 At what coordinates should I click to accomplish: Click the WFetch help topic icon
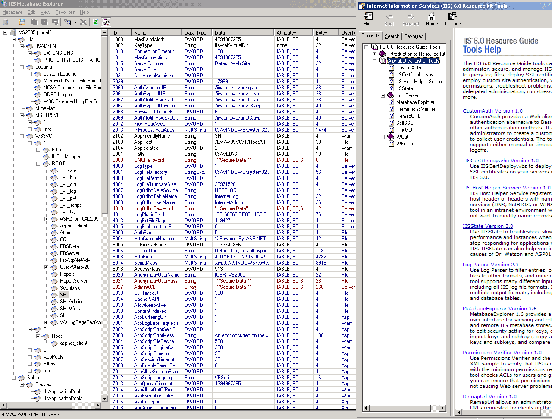[x=392, y=144]
